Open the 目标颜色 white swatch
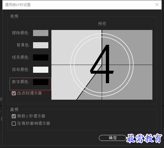 tap(41, 70)
